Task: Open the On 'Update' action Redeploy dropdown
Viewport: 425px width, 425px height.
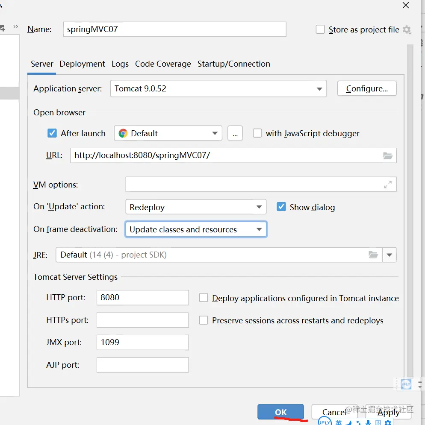Action: tap(196, 207)
